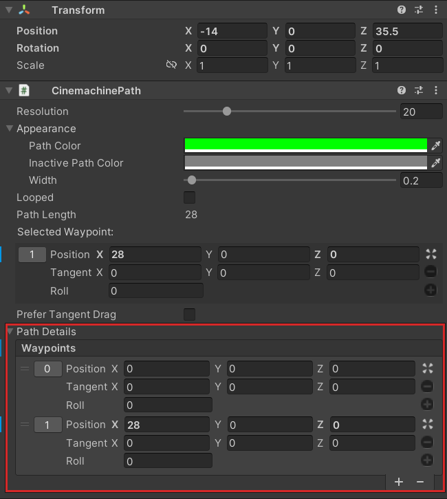Edit the Width value 0.2 field
447x499 pixels.
[422, 180]
